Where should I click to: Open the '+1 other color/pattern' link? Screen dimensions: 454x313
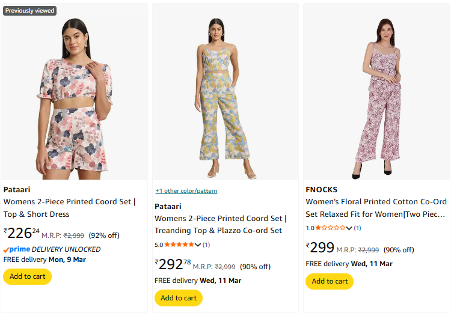(186, 191)
